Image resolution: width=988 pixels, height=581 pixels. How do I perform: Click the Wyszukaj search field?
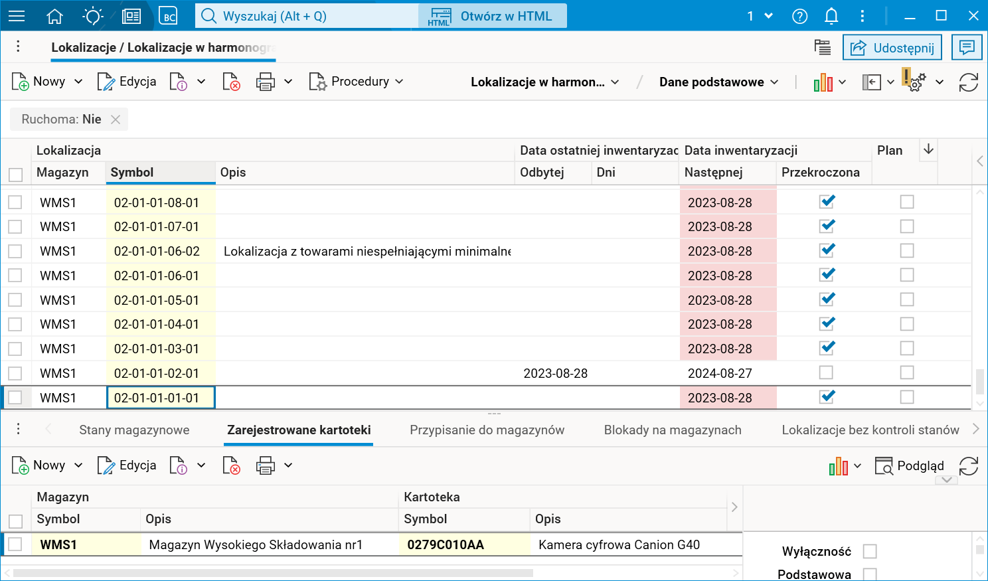pos(305,15)
